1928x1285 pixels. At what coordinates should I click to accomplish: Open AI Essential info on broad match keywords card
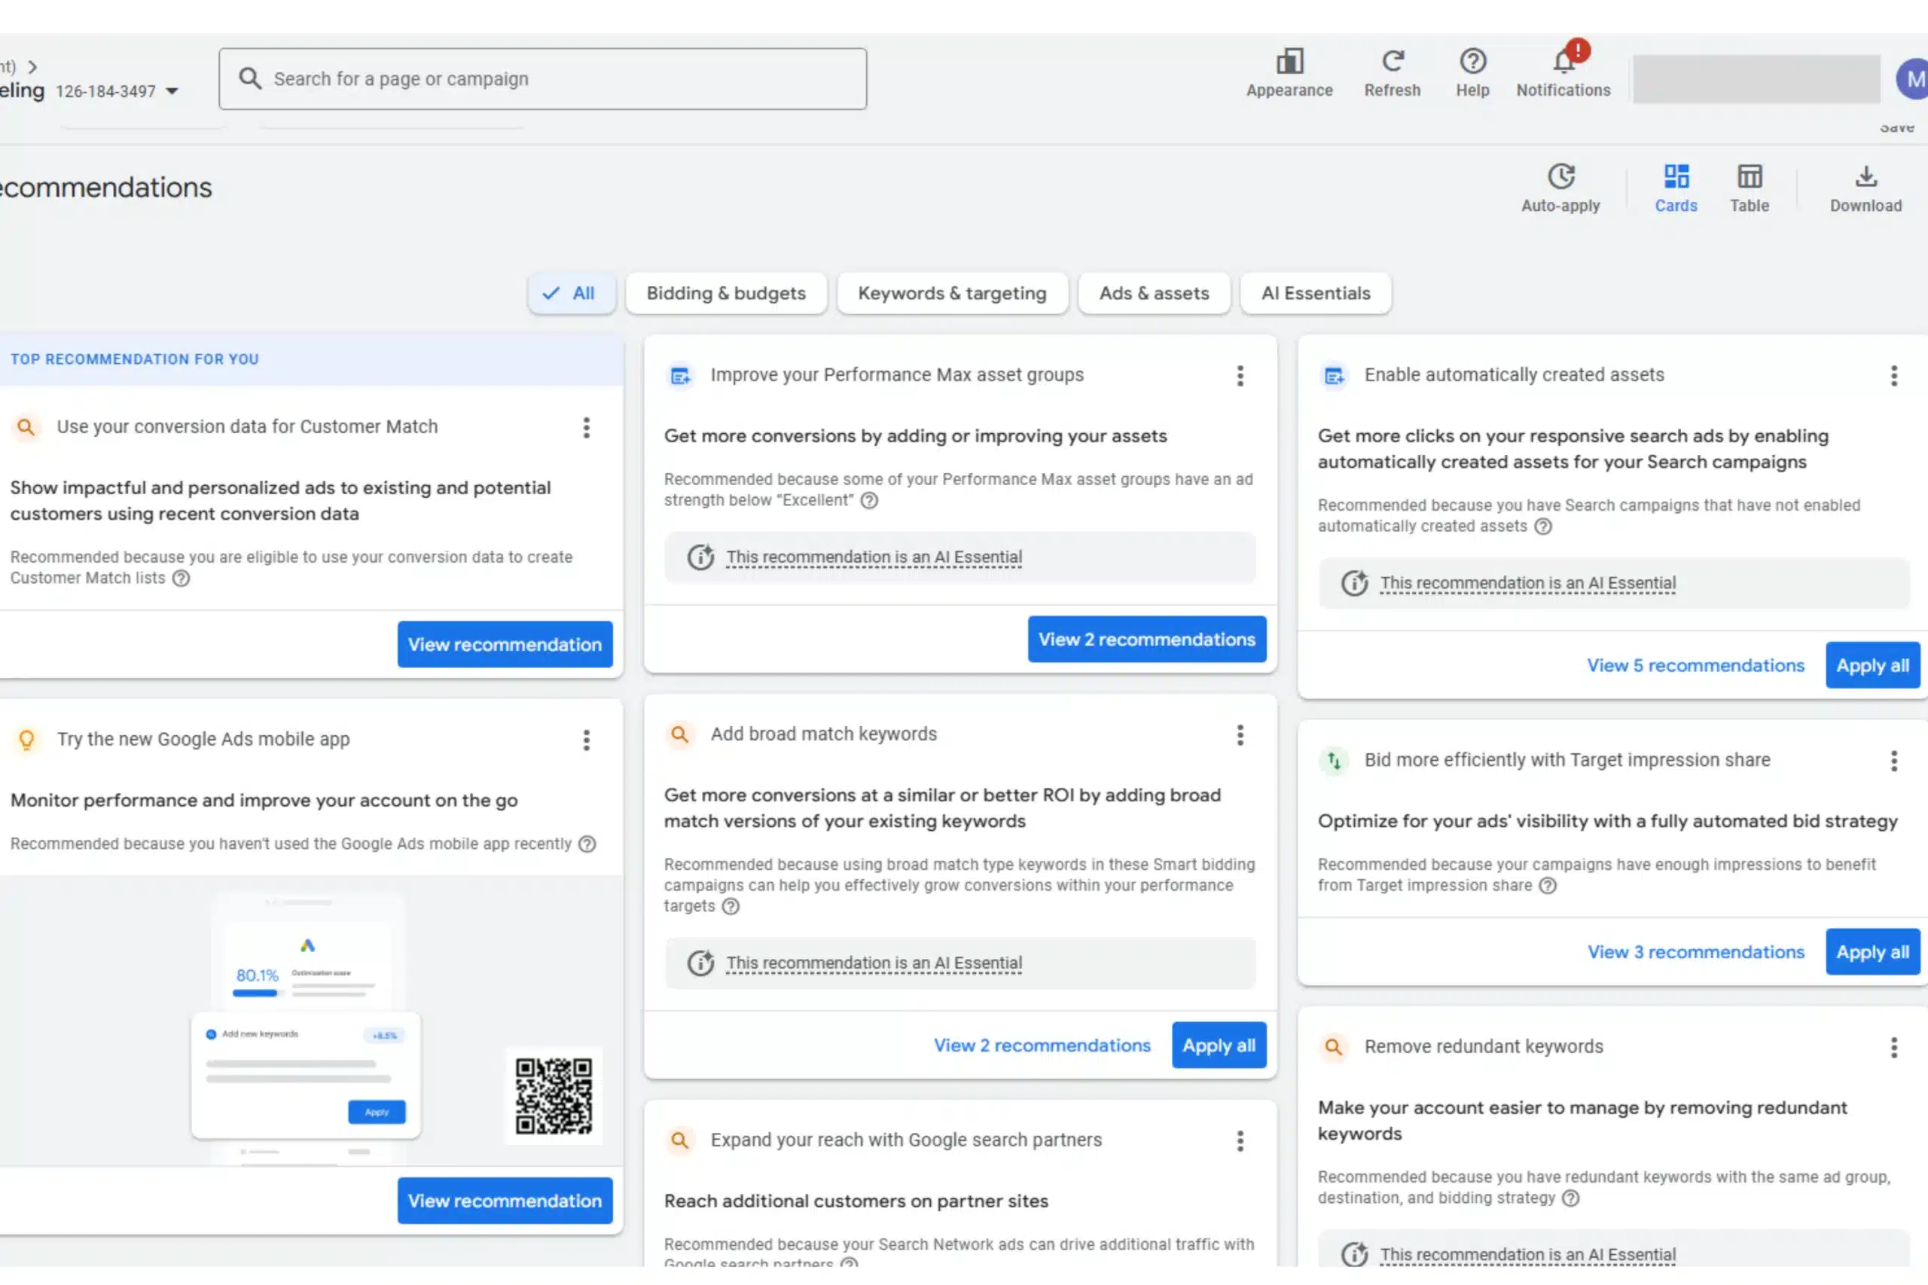[x=874, y=964]
